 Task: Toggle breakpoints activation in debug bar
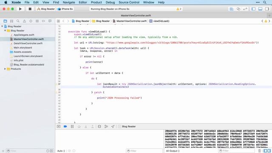tap(65, 127)
